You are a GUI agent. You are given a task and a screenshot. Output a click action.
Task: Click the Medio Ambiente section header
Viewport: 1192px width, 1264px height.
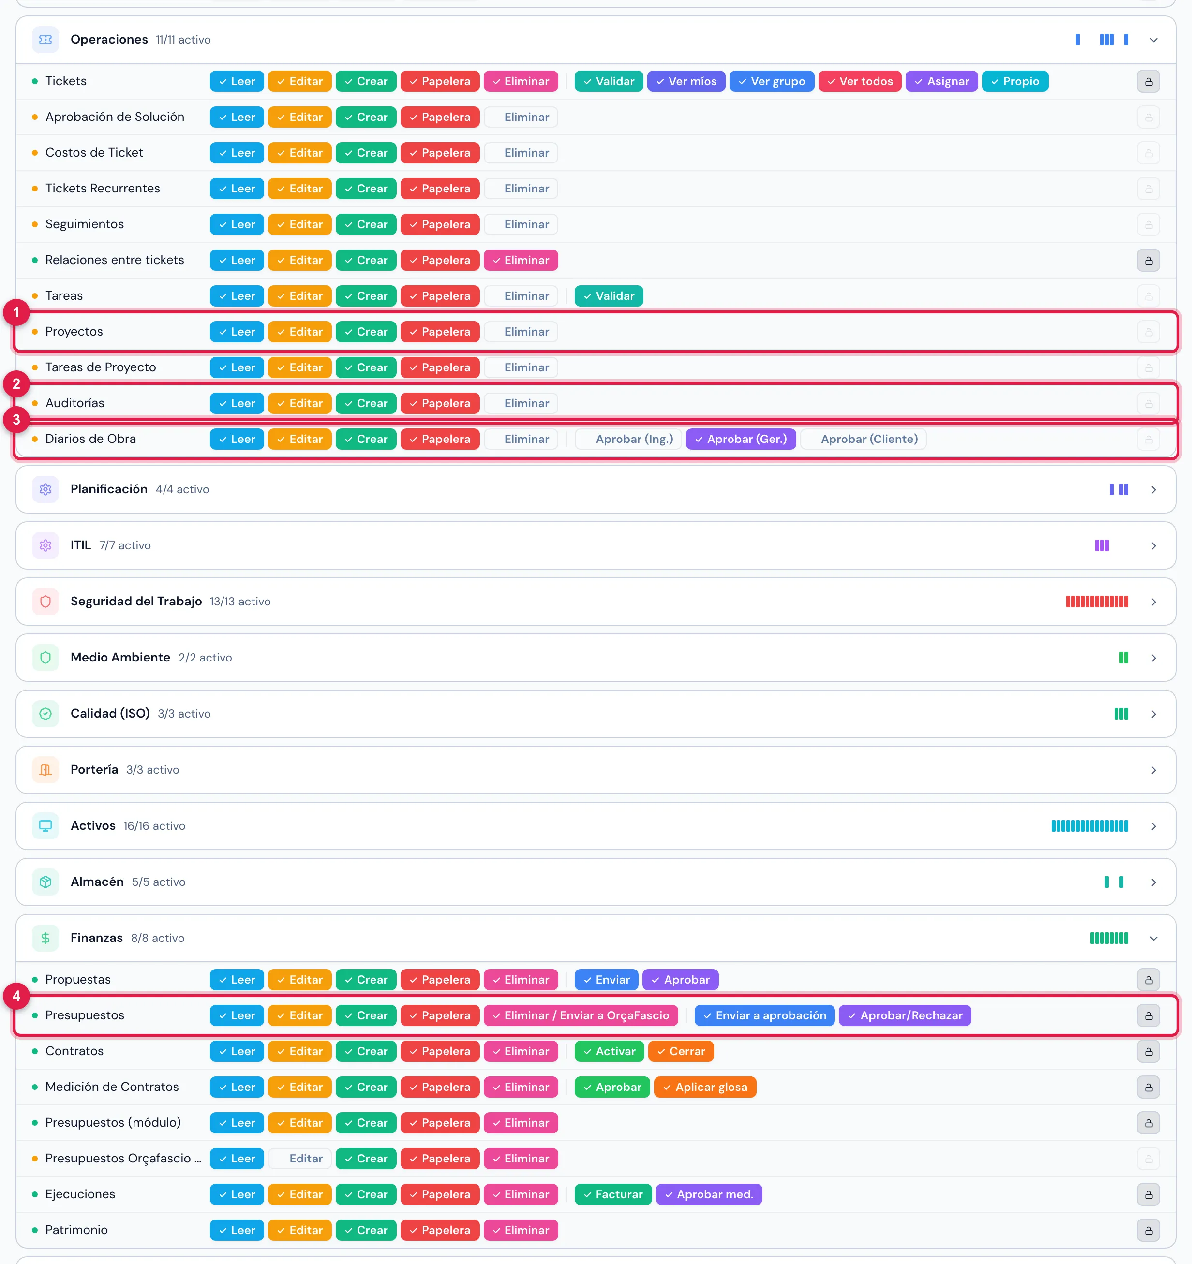[596, 658]
